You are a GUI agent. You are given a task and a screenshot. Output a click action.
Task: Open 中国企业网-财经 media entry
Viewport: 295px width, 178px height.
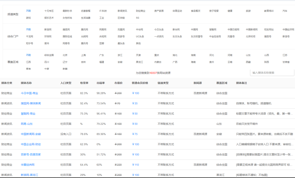31,144
